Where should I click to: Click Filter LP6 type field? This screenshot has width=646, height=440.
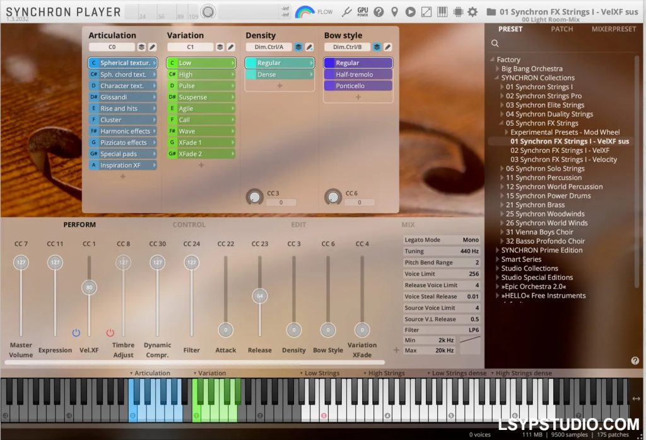[x=442, y=330]
